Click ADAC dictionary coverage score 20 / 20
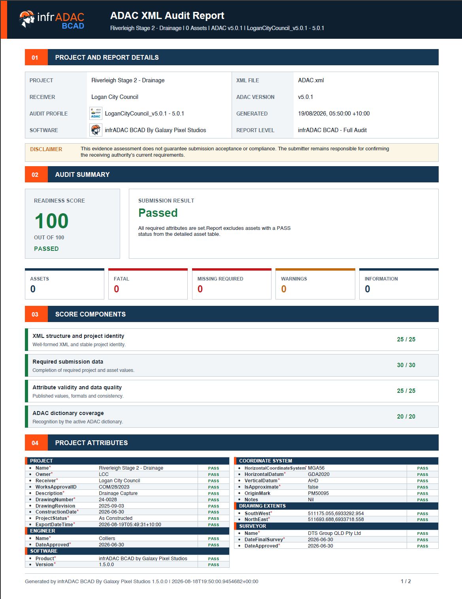 (406, 417)
